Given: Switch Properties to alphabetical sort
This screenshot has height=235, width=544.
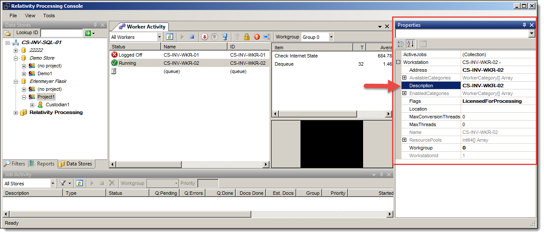Looking at the screenshot, I should (x=410, y=44).
